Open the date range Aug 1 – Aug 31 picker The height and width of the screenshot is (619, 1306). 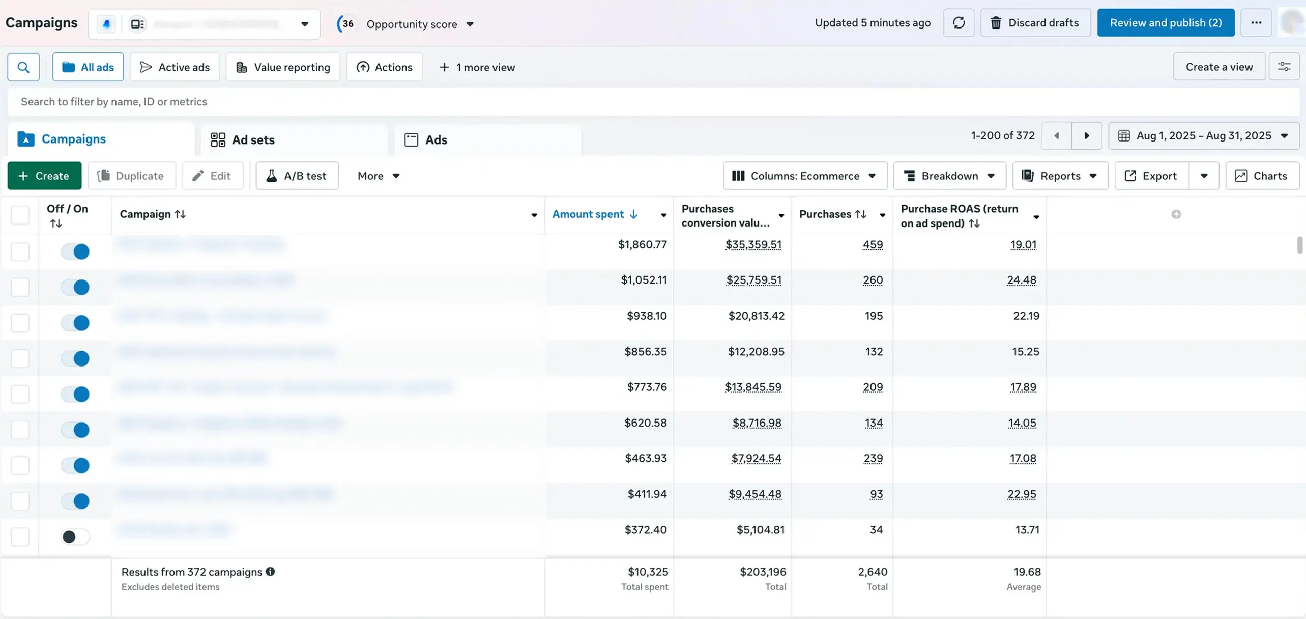pos(1203,136)
